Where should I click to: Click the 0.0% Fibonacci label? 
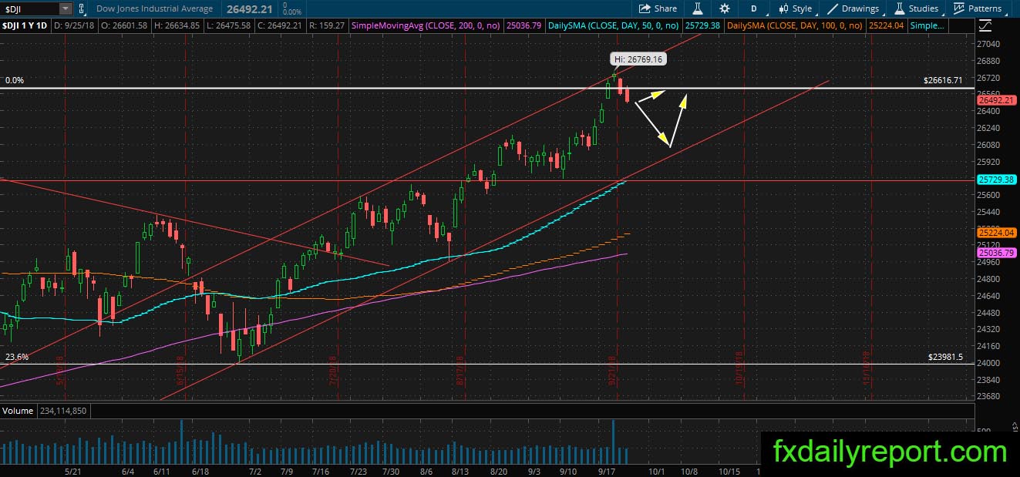pos(15,80)
